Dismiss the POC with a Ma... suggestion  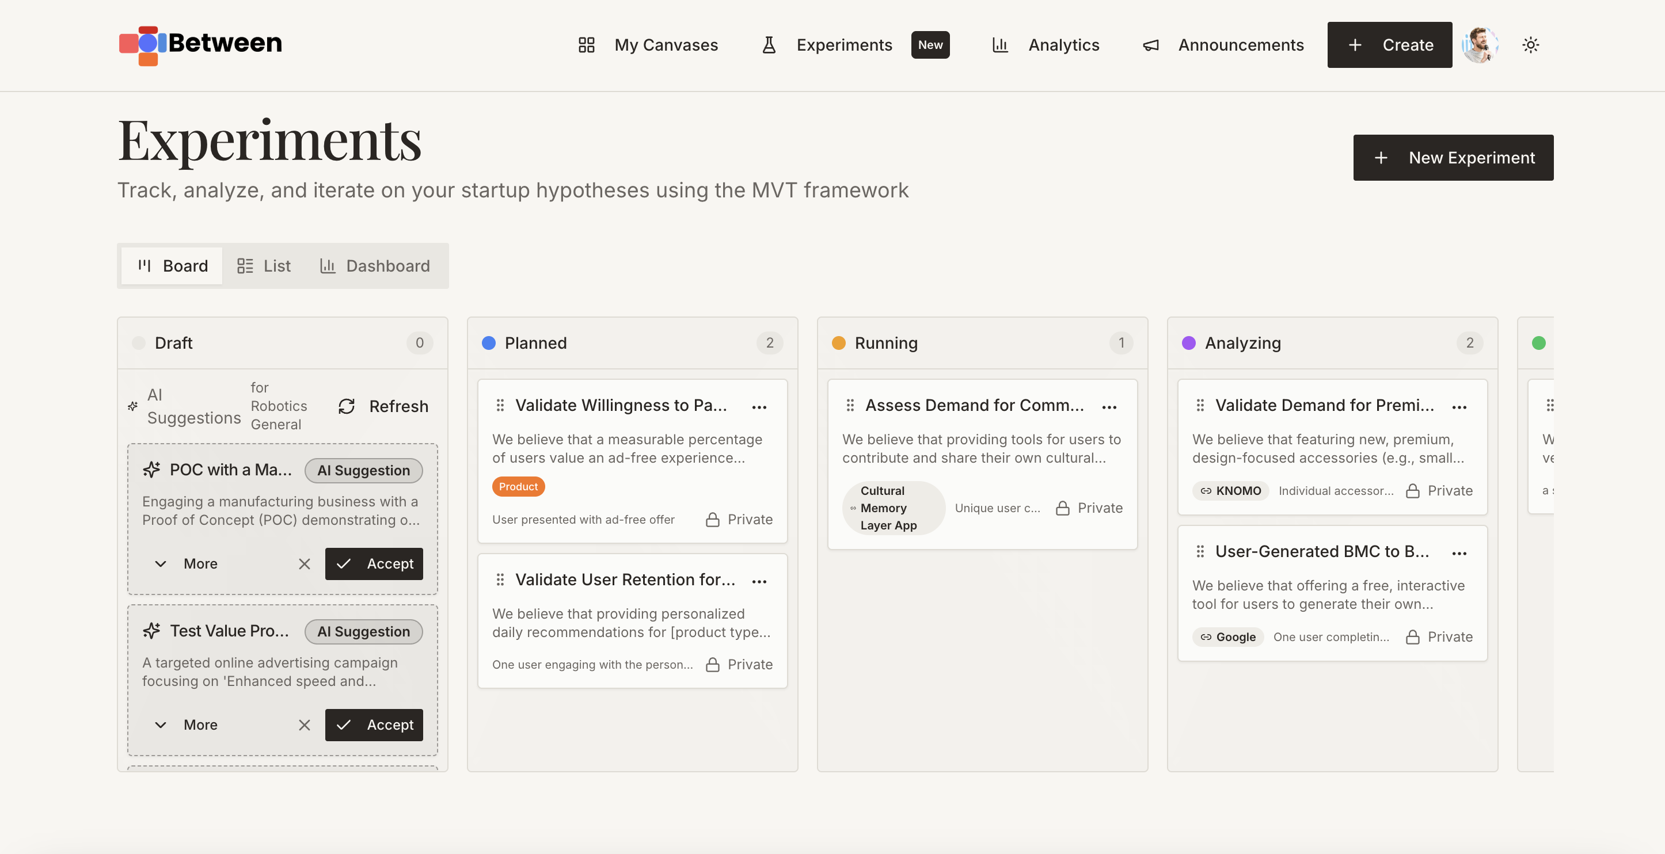[x=305, y=563]
